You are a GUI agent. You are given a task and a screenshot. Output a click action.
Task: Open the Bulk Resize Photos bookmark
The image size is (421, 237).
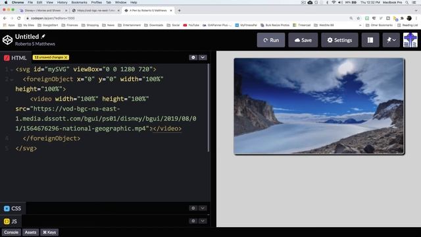275,25
